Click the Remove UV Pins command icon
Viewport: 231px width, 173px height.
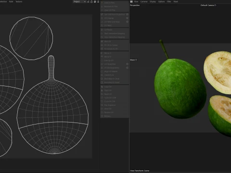102,6
